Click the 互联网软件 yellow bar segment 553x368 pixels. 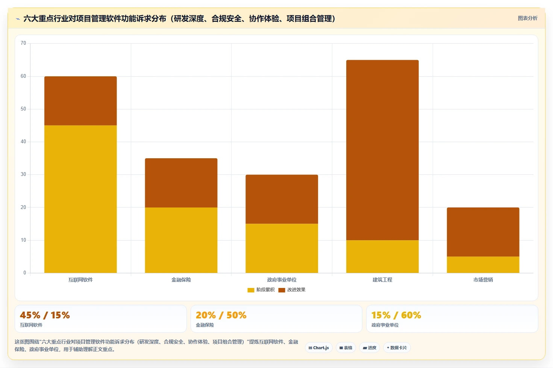(x=80, y=199)
